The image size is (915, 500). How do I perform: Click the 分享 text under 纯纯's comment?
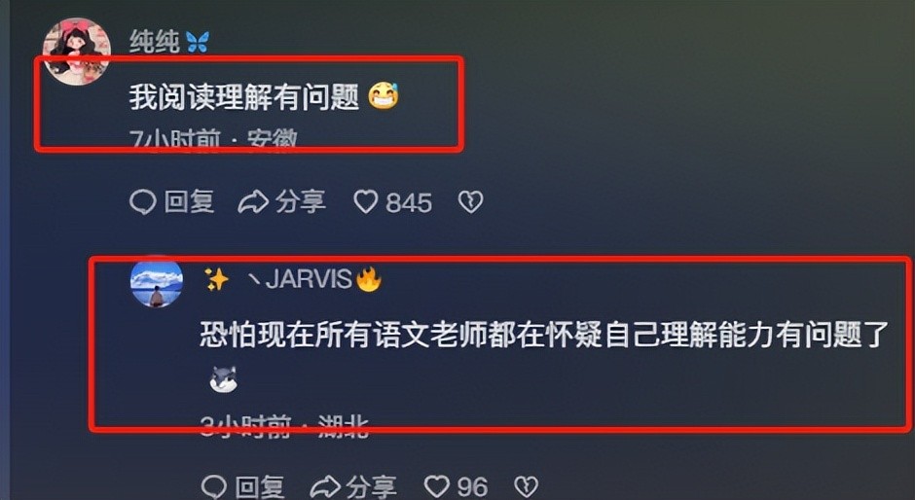coord(300,202)
